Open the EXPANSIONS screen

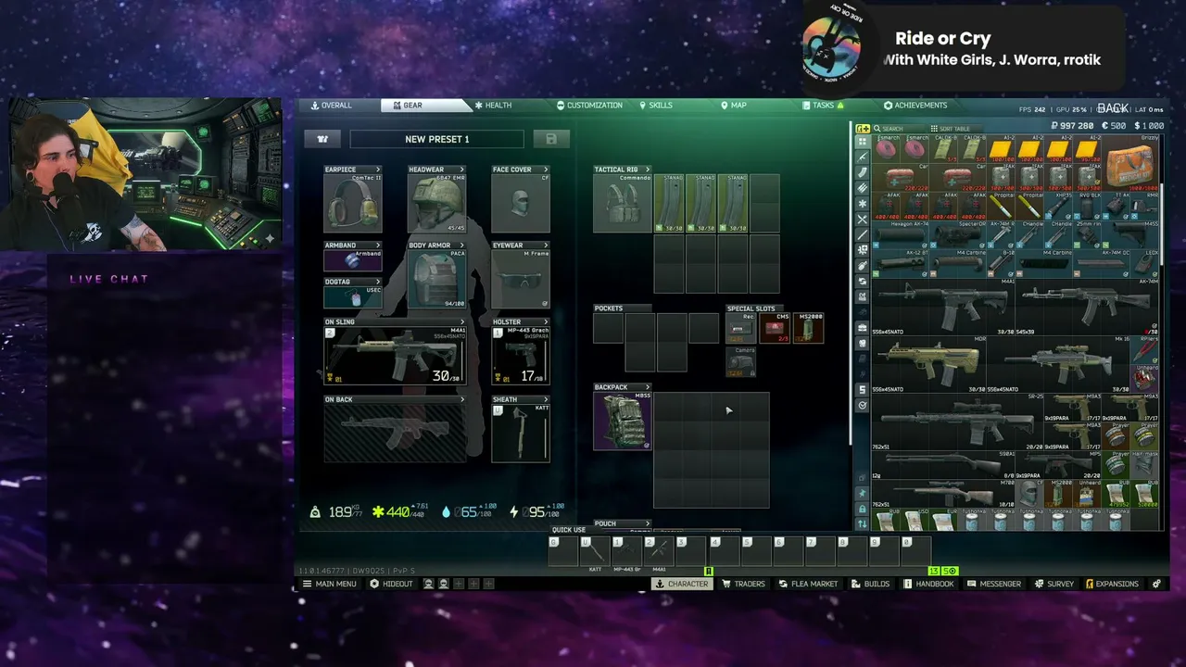click(1112, 584)
